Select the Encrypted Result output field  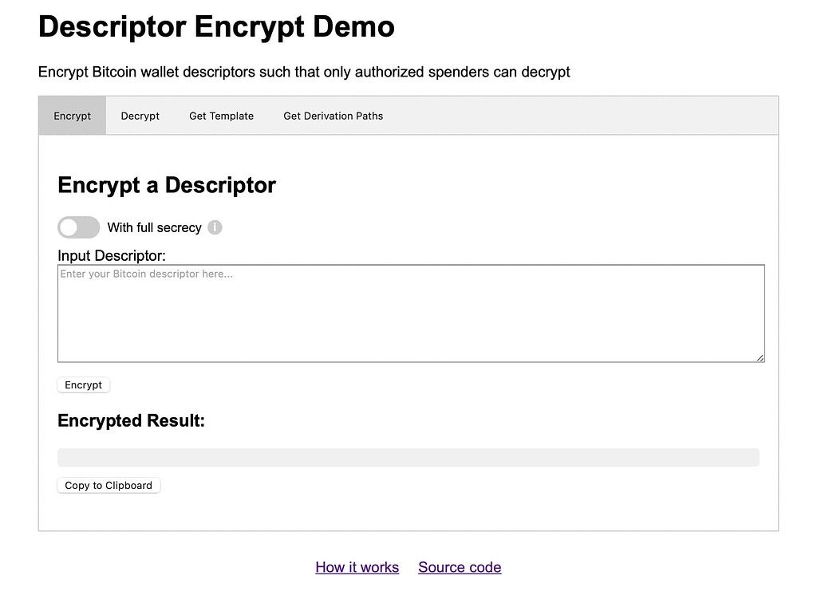pos(408,456)
